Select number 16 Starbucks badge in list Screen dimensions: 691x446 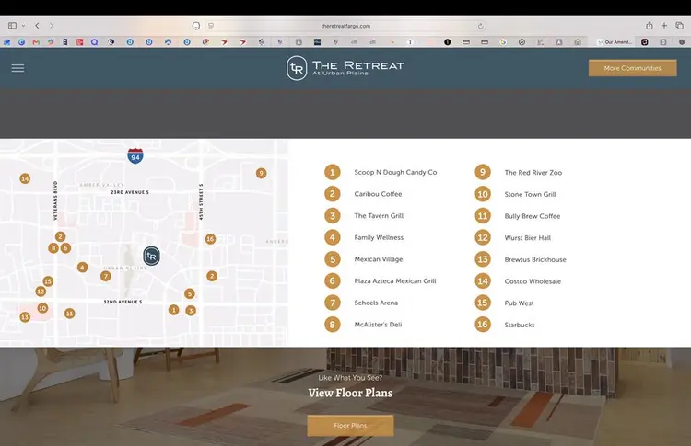(x=483, y=325)
